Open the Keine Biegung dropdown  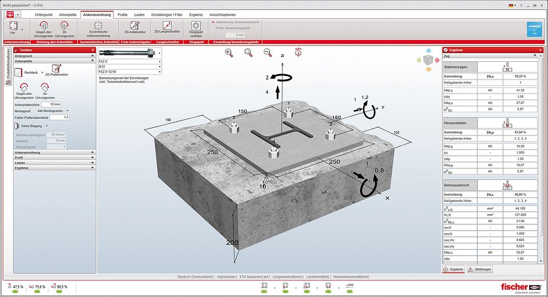(x=35, y=126)
